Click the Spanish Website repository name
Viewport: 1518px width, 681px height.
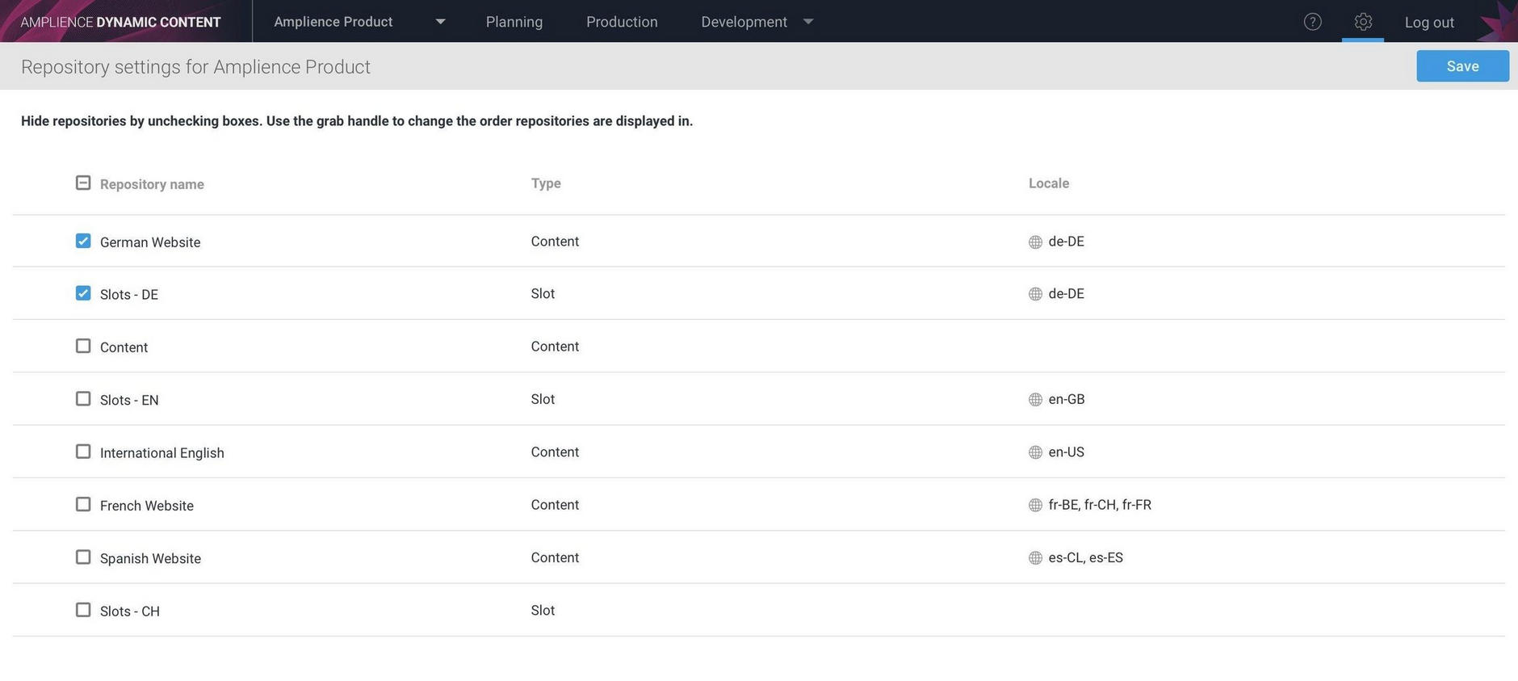coord(150,558)
